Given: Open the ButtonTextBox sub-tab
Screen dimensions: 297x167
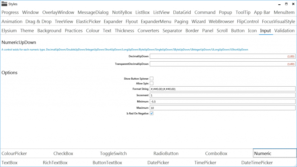Looking at the screenshot, I should click(107, 163).
